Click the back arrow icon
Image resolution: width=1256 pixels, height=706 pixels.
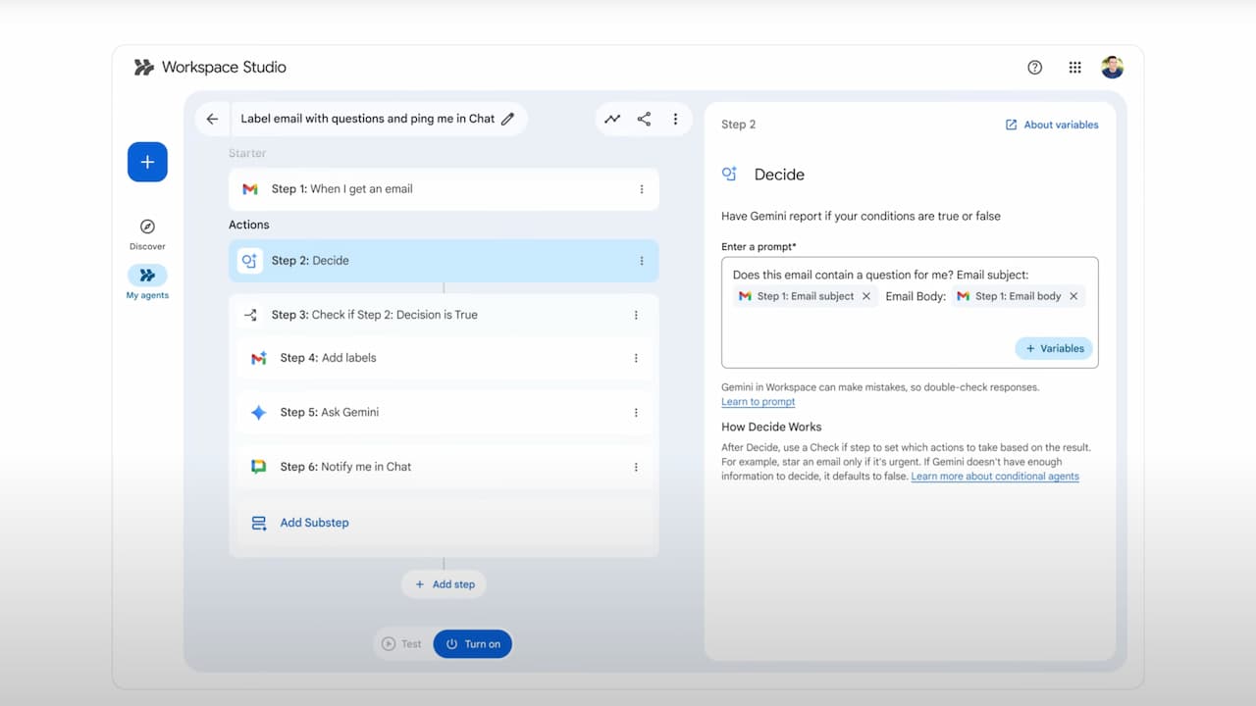212,119
